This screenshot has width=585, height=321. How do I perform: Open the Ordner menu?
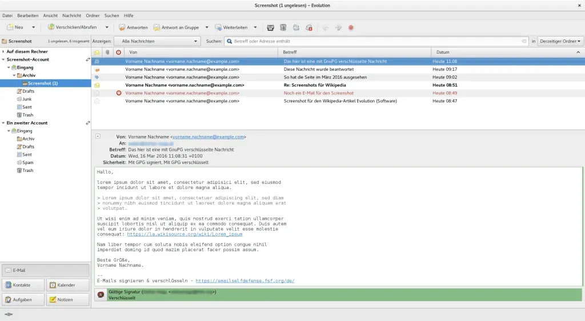(93, 15)
